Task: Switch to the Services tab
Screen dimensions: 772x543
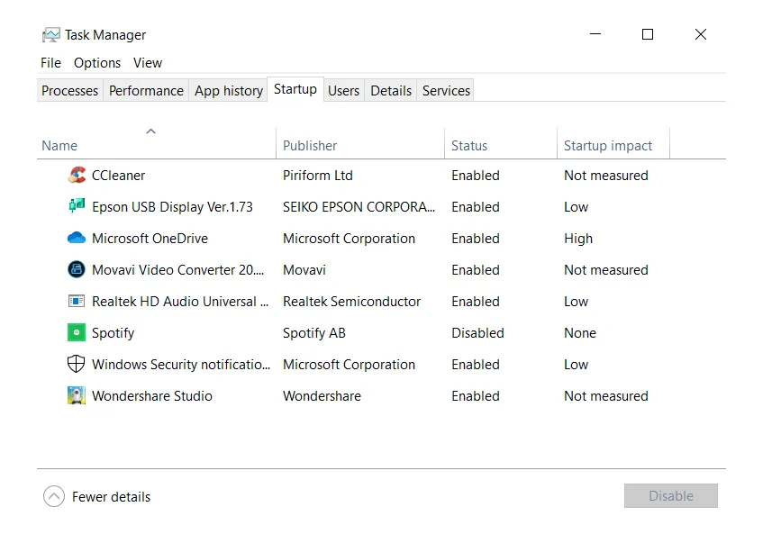Action: pos(446,91)
